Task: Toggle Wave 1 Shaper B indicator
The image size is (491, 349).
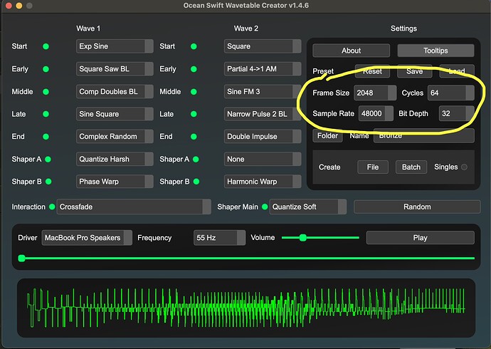Action: pyautogui.click(x=48, y=182)
